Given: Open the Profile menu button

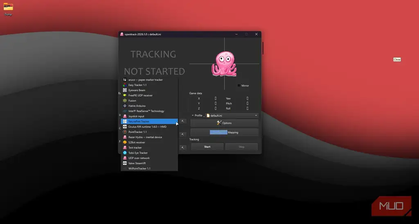Looking at the screenshot, I should (197, 115).
